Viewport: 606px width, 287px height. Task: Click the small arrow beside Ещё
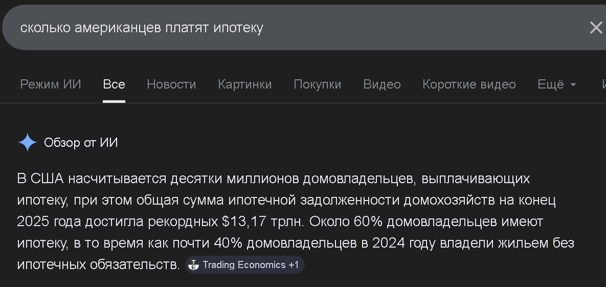click(573, 84)
